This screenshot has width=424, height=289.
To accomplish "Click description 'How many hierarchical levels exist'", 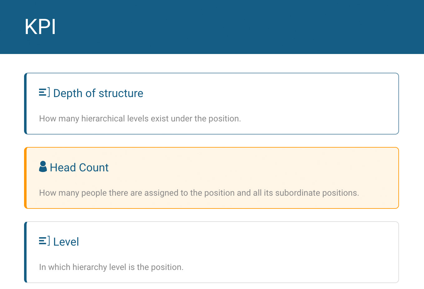I will coord(140,119).
